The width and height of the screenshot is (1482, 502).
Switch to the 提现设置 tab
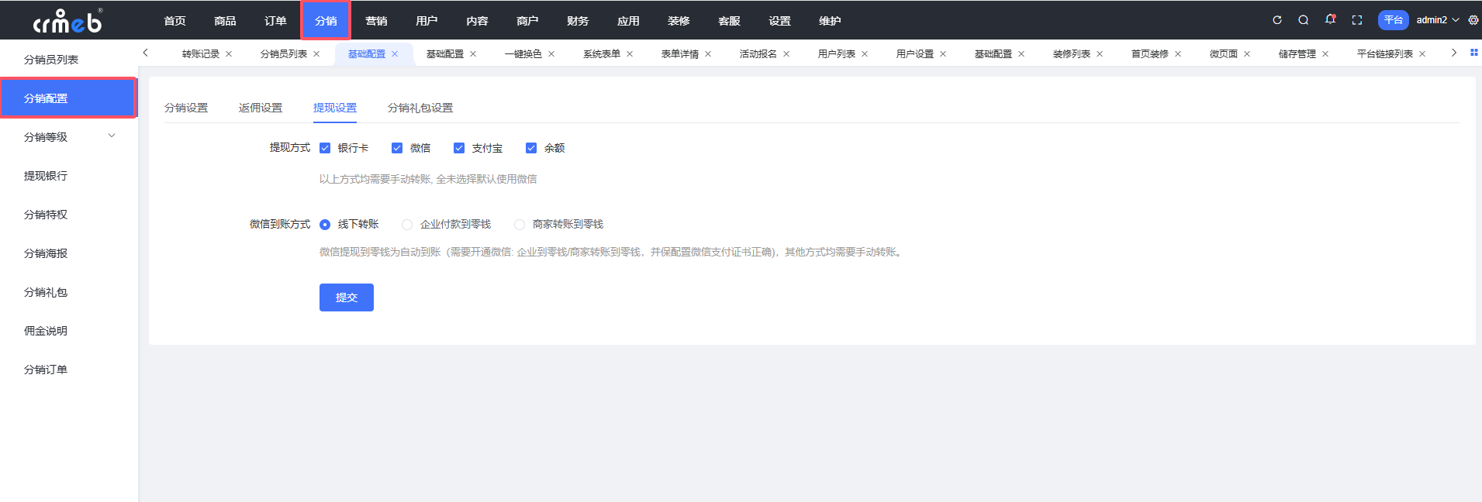click(335, 108)
